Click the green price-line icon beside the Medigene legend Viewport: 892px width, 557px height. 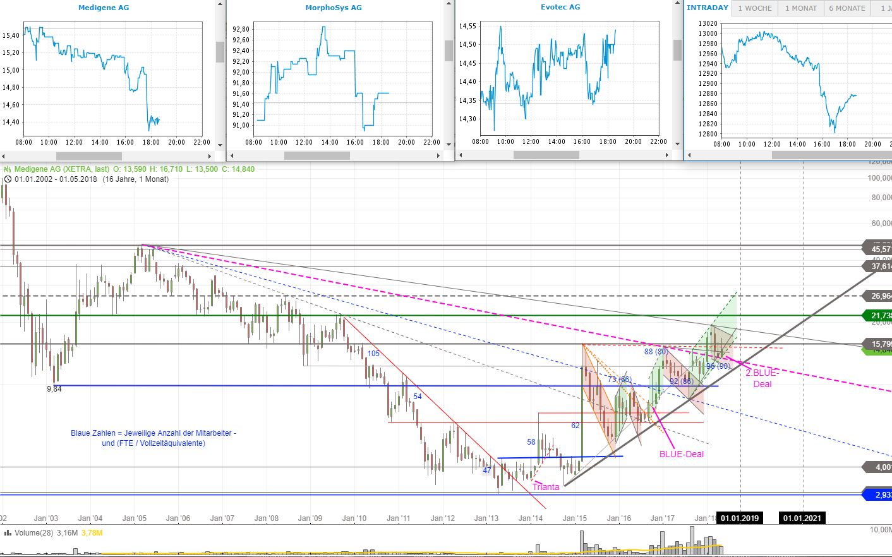(x=6, y=169)
